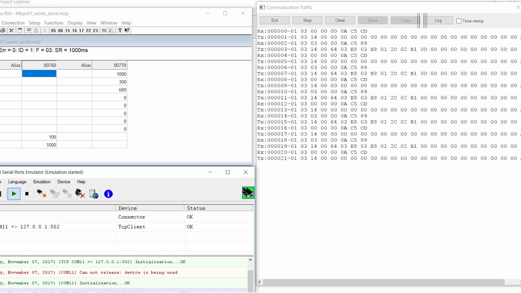Click traffic line Tx:000021-01
This screenshot has width=521, height=293.
point(389,158)
